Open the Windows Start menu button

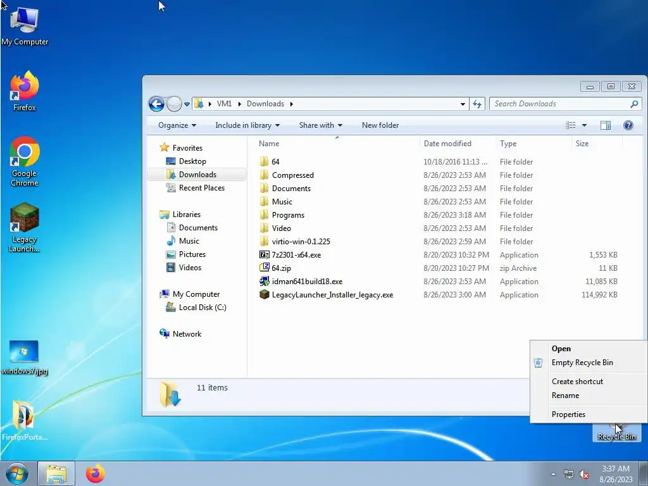point(16,473)
